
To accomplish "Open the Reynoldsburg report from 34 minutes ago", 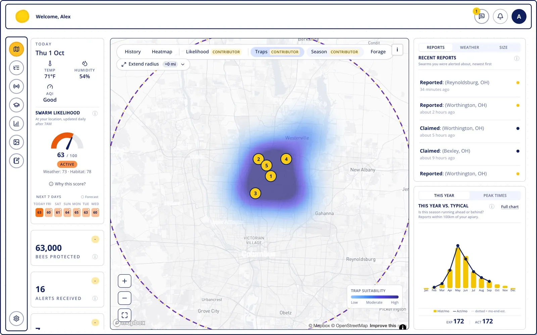I will pyautogui.click(x=470, y=85).
